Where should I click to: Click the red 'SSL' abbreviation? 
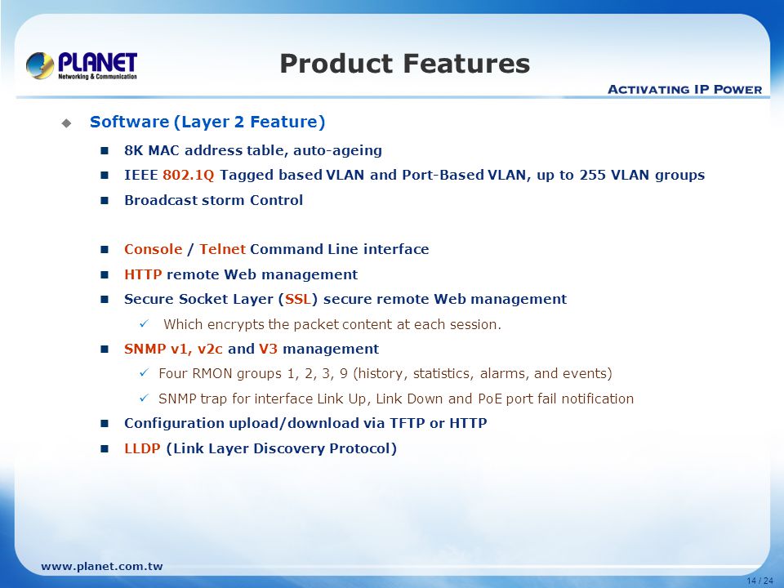point(298,299)
